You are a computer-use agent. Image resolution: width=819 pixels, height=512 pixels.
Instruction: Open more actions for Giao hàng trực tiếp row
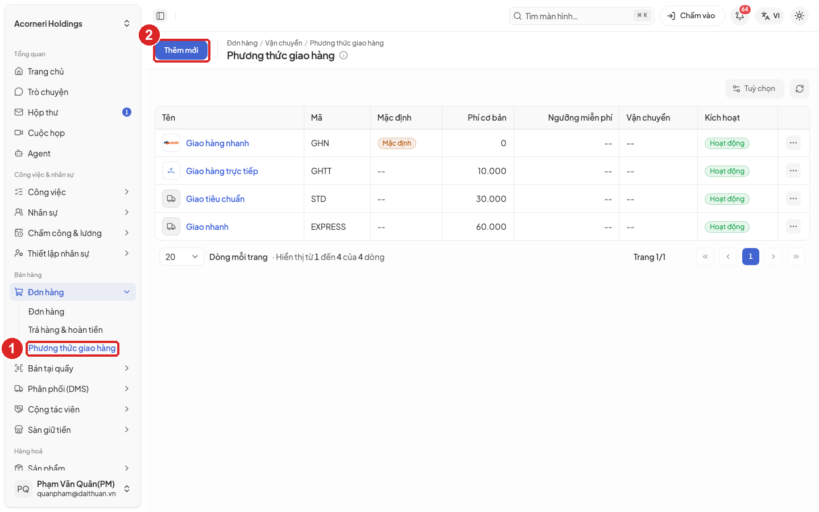[x=793, y=171]
